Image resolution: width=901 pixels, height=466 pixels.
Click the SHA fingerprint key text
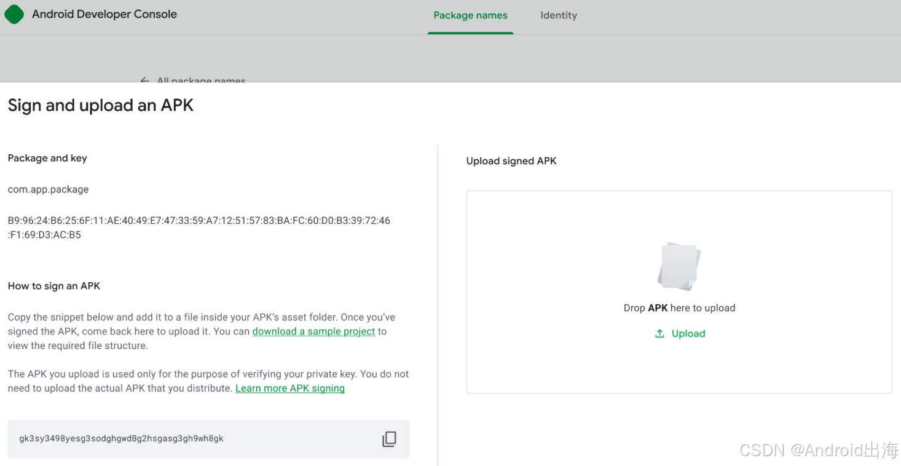click(199, 227)
